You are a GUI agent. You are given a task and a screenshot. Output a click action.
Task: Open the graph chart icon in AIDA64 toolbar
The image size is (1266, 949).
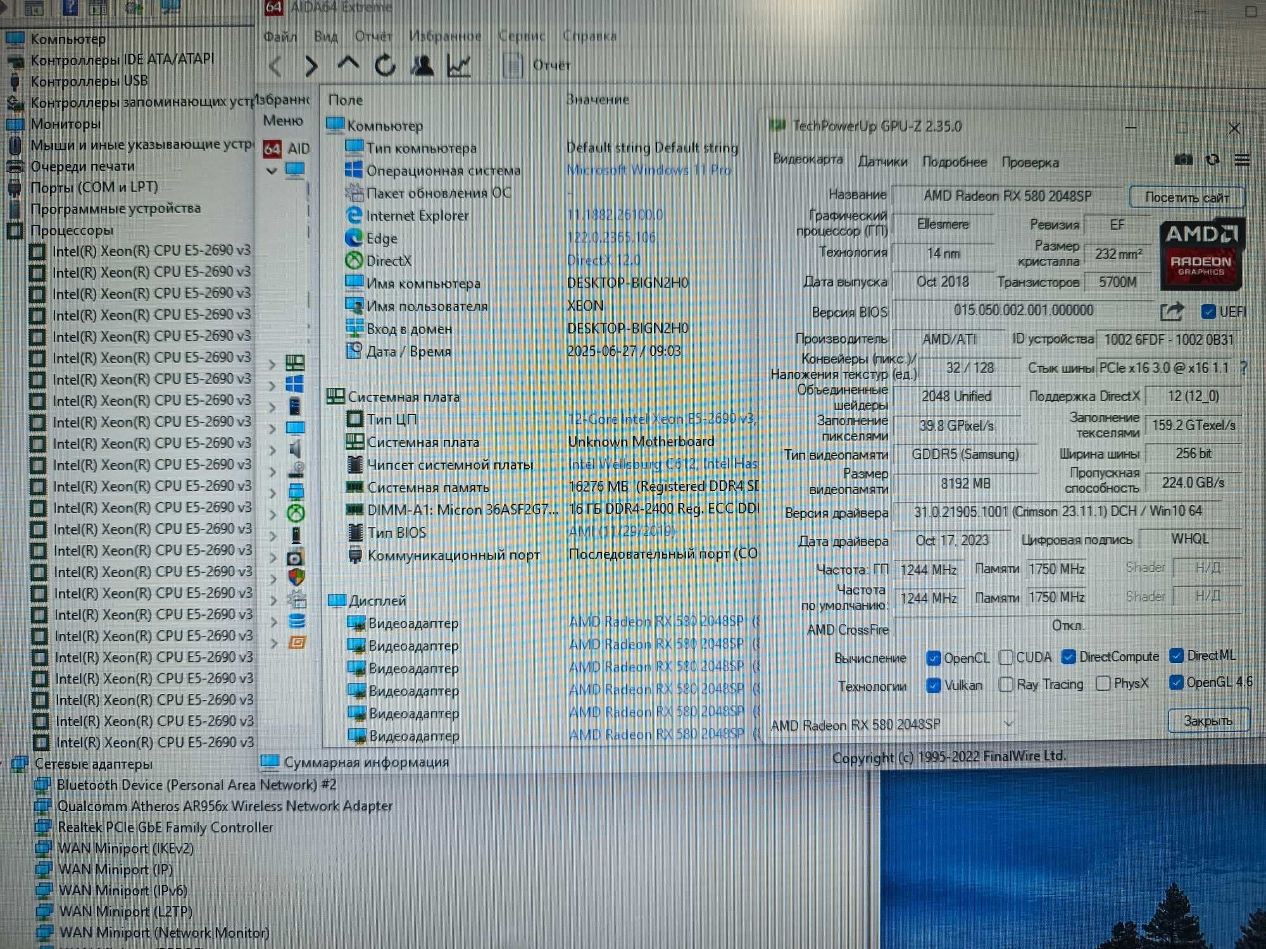point(459,65)
